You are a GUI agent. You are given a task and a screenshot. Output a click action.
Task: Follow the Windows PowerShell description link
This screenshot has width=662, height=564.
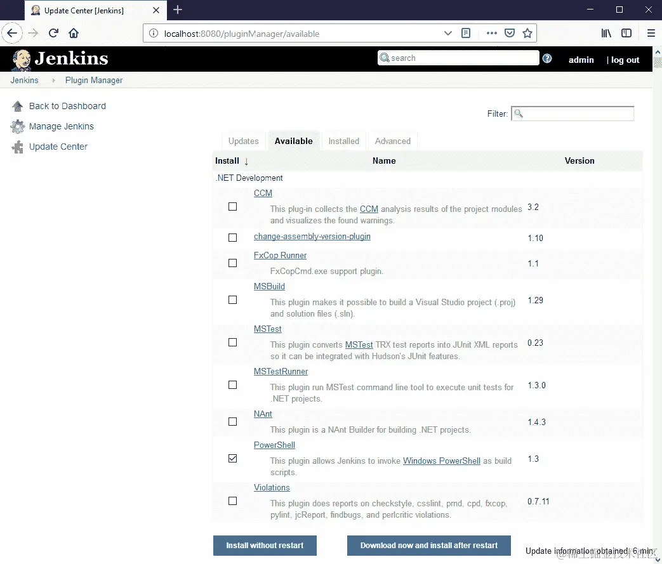pyautogui.click(x=442, y=461)
